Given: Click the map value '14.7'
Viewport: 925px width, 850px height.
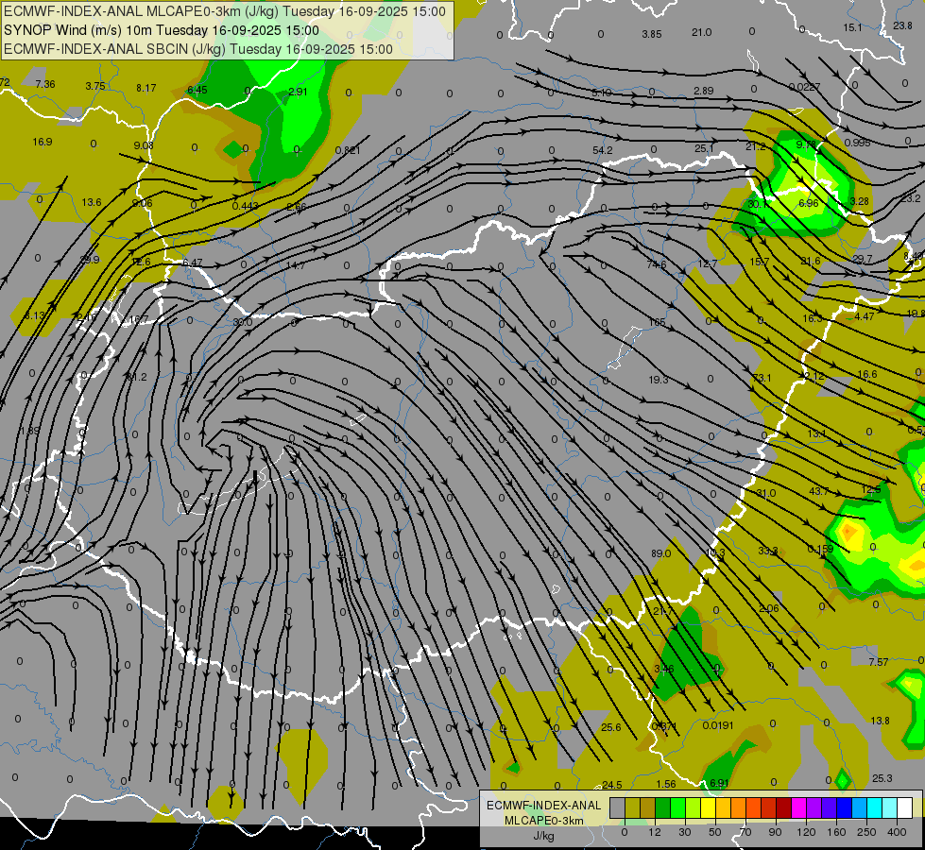Looking at the screenshot, I should (x=296, y=266).
